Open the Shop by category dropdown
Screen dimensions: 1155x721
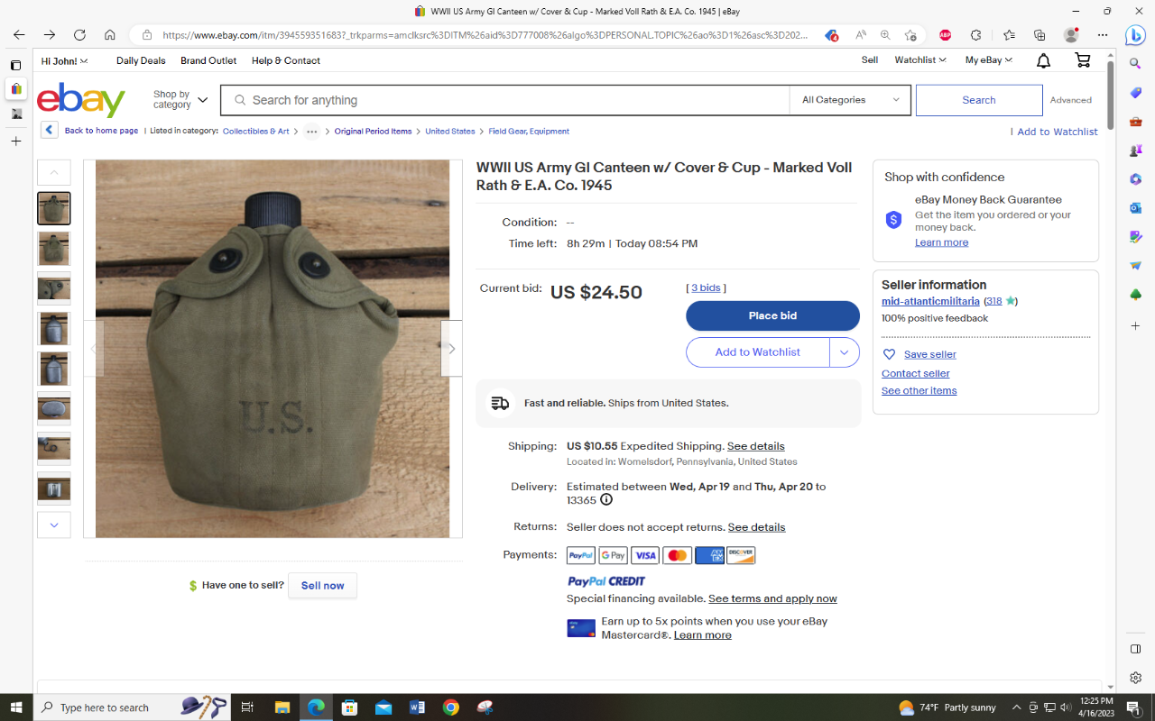[179, 100]
